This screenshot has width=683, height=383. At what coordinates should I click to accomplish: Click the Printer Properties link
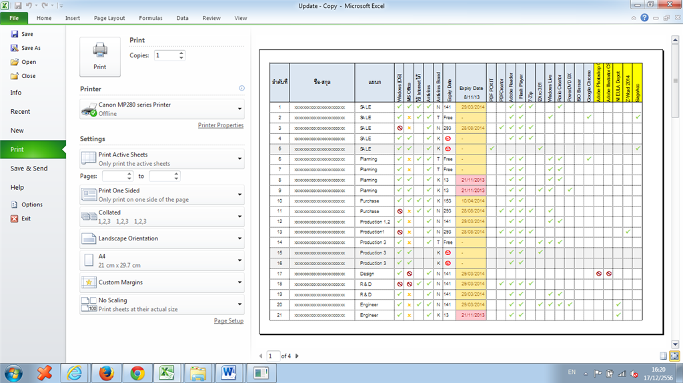pos(221,125)
